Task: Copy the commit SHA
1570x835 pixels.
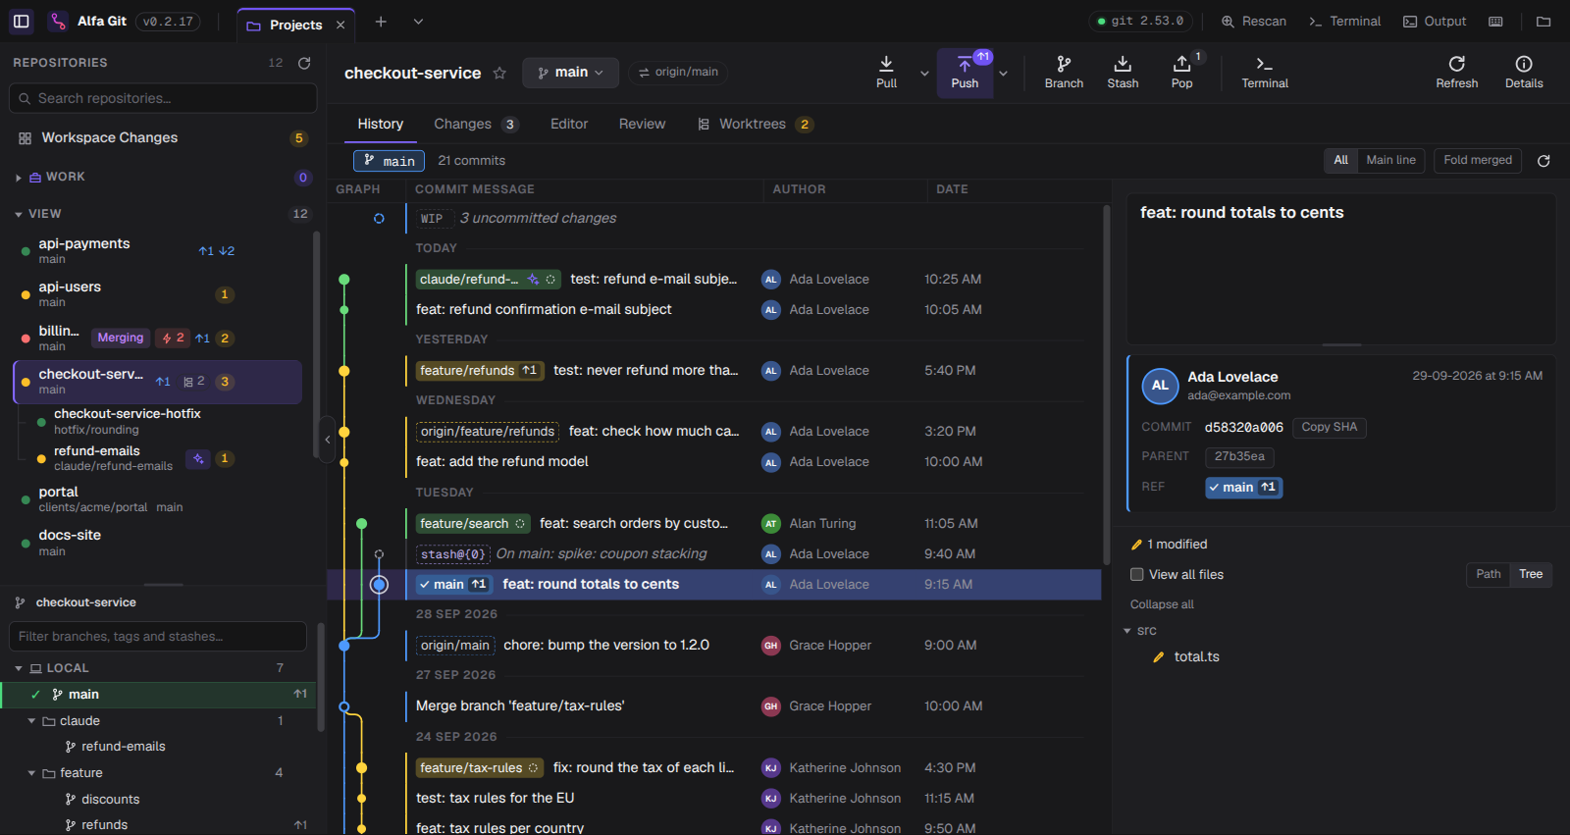Action: point(1330,428)
